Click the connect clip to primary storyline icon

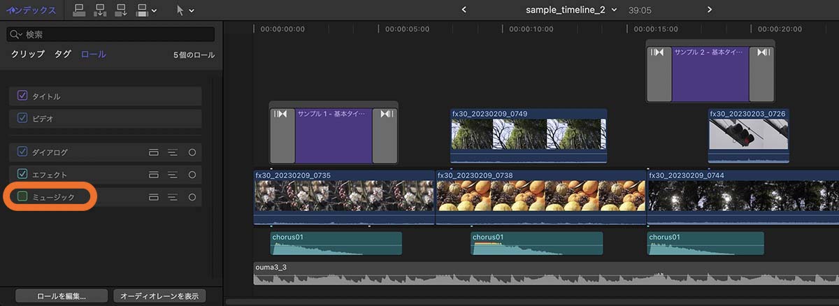[x=79, y=10]
